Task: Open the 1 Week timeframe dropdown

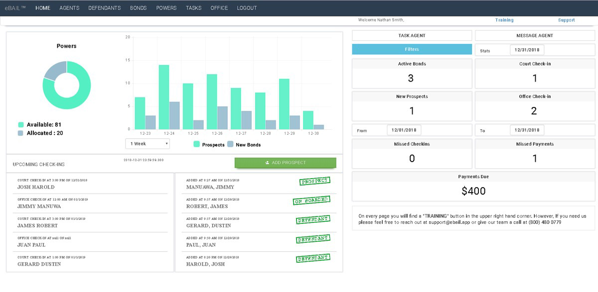Action: [147, 143]
